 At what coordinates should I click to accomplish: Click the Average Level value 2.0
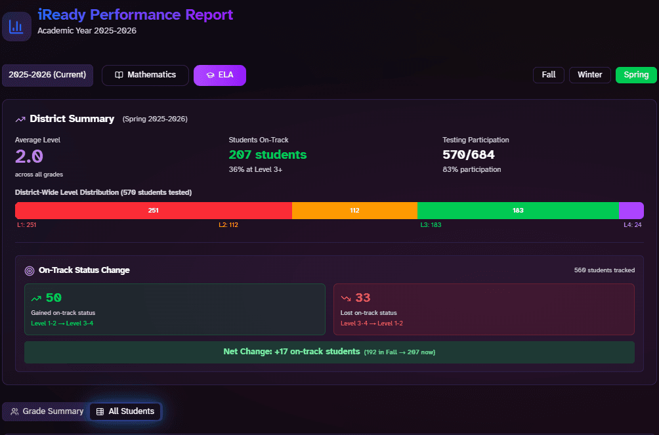(29, 157)
